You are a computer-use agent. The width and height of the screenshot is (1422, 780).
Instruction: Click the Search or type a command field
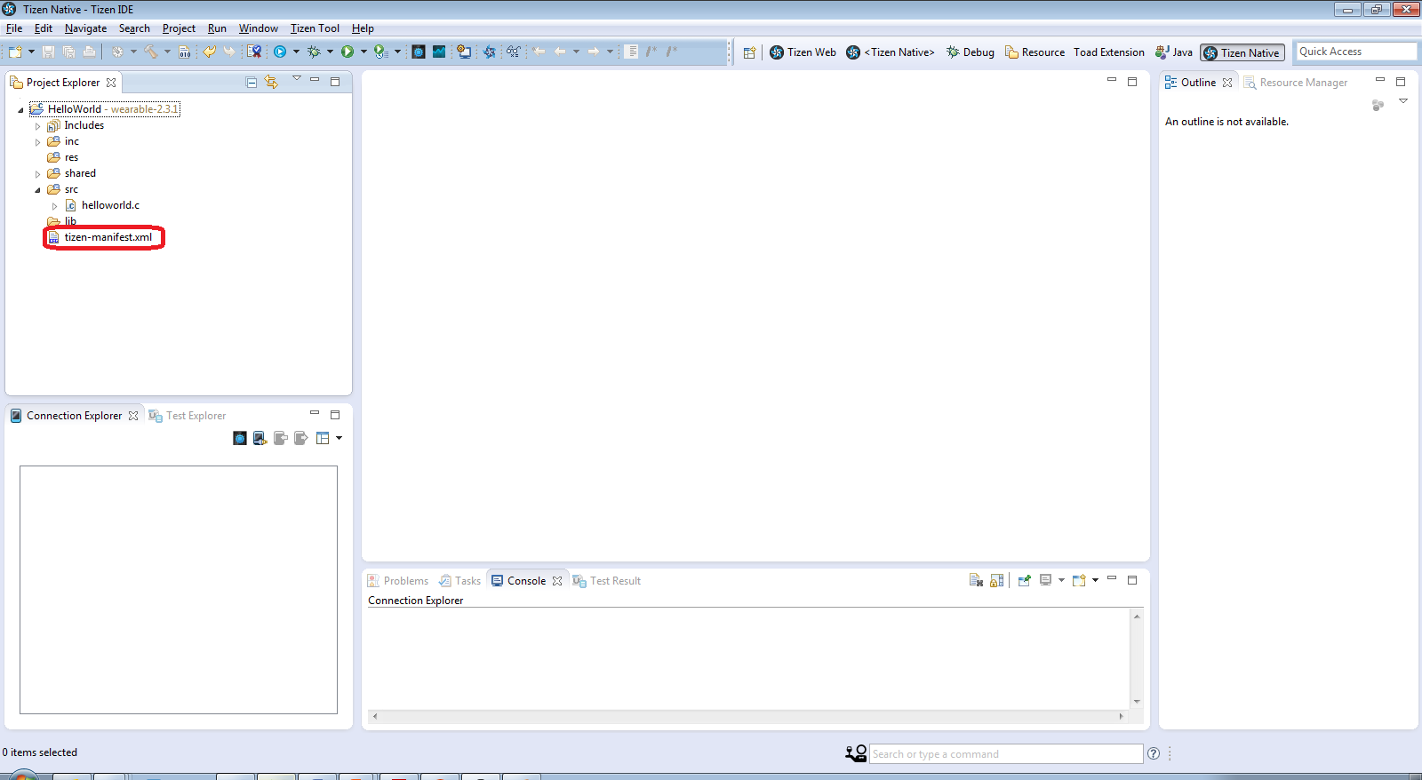[x=1006, y=753]
